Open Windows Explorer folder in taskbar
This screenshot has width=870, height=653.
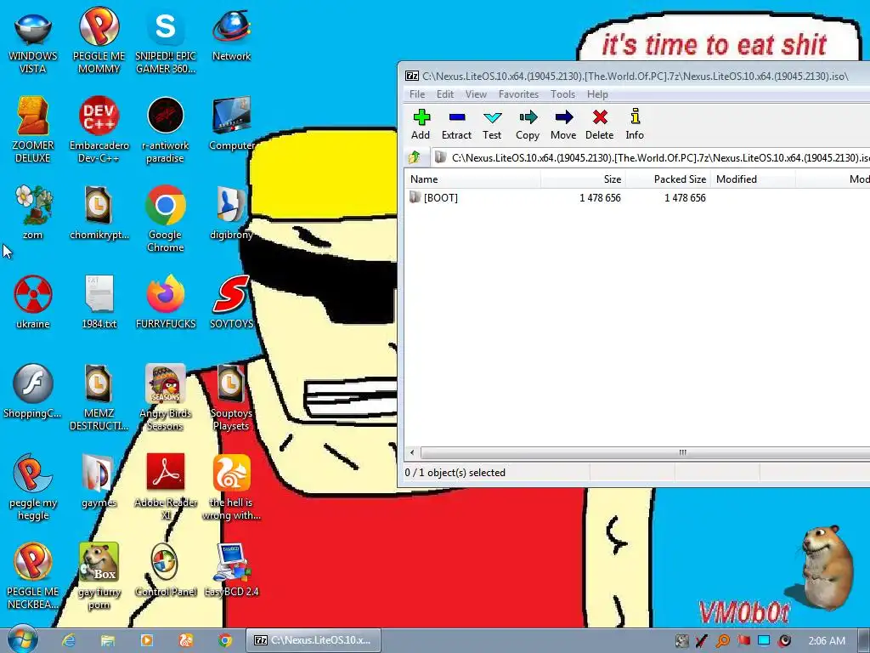pos(108,640)
